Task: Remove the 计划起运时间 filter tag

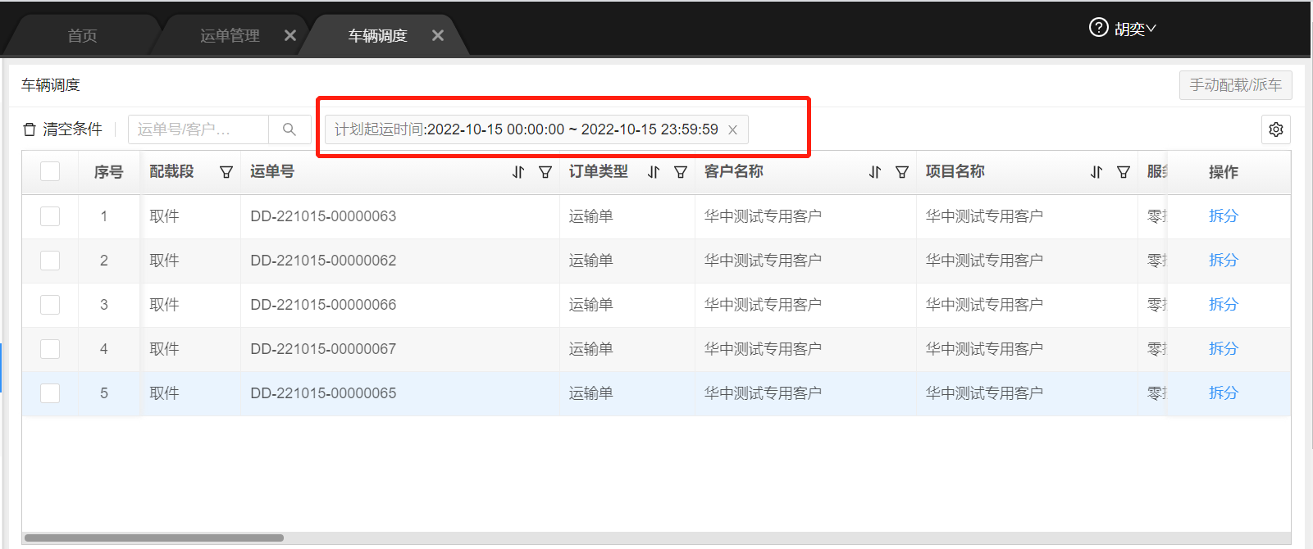Action: pos(733,130)
